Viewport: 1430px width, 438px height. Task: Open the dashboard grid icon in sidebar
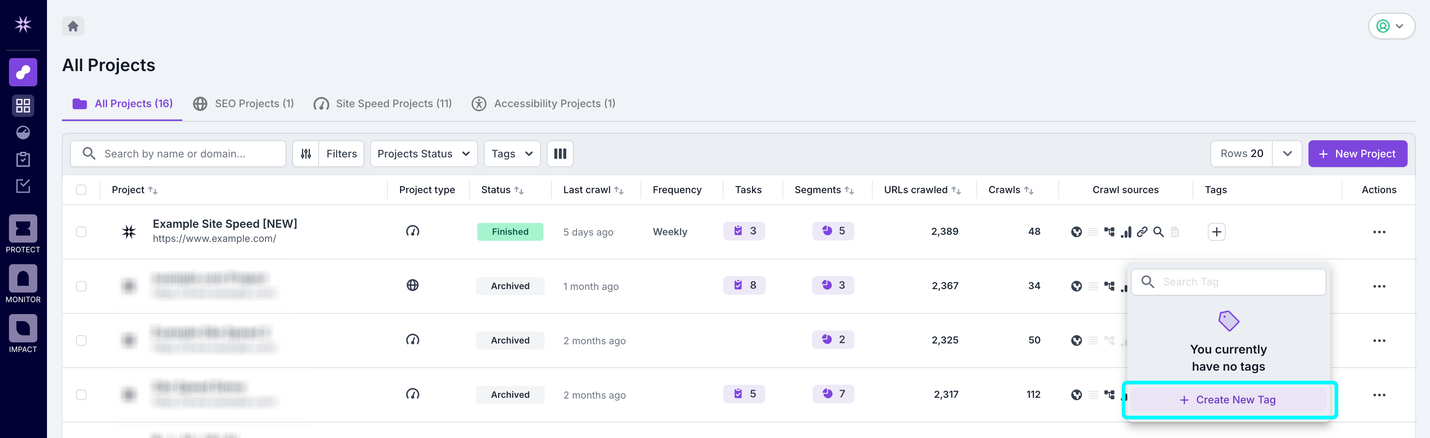click(23, 105)
